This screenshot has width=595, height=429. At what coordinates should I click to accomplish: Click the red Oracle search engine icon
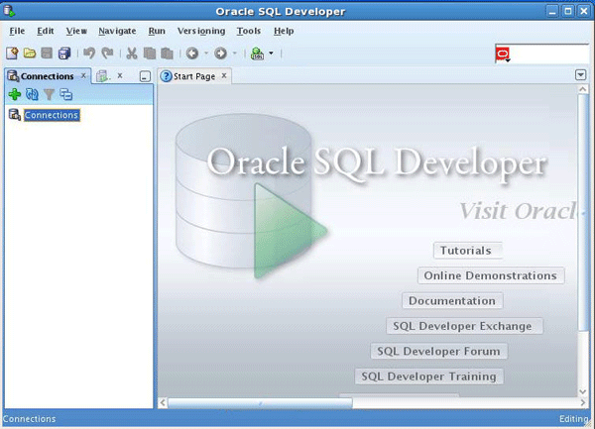click(503, 54)
